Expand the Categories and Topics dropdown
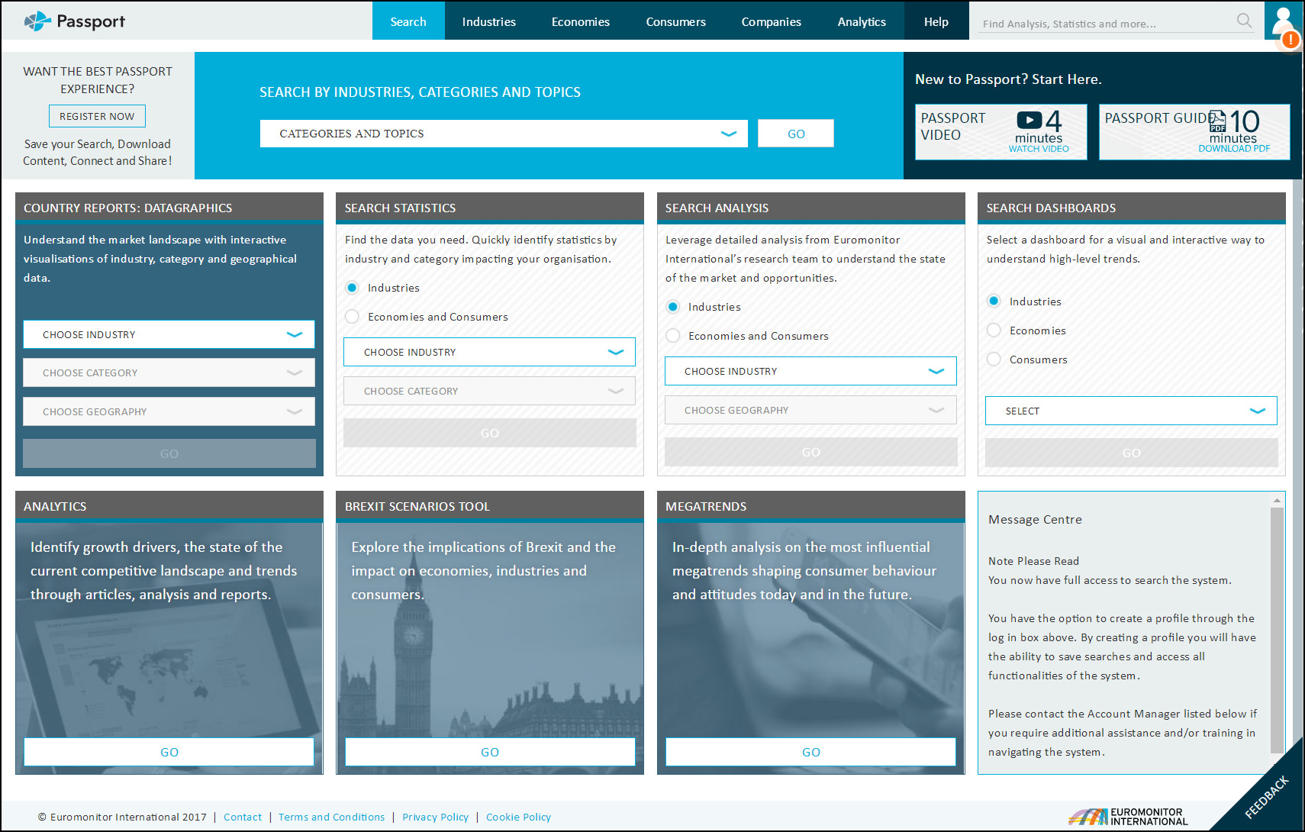The width and height of the screenshot is (1305, 832). (x=504, y=134)
